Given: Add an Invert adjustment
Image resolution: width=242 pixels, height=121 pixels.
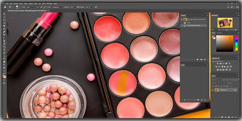Looking at the screenshot, I should [217, 70].
